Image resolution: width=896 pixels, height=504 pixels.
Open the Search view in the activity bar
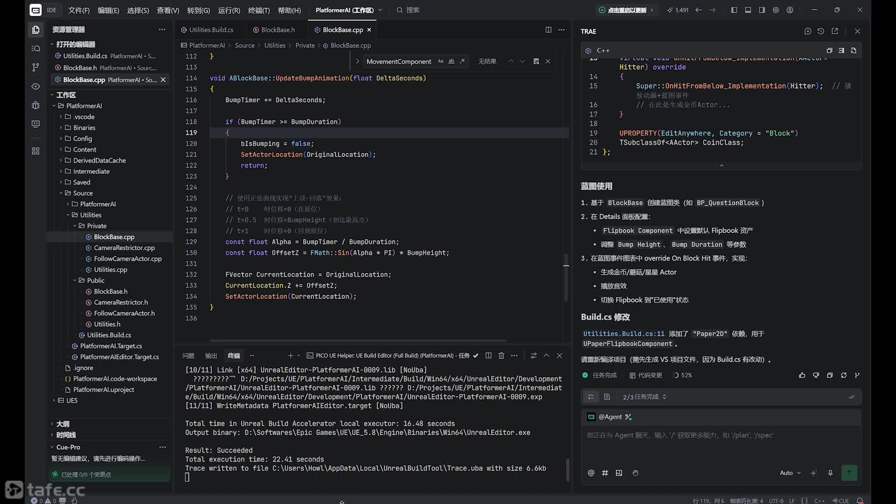coord(35,49)
